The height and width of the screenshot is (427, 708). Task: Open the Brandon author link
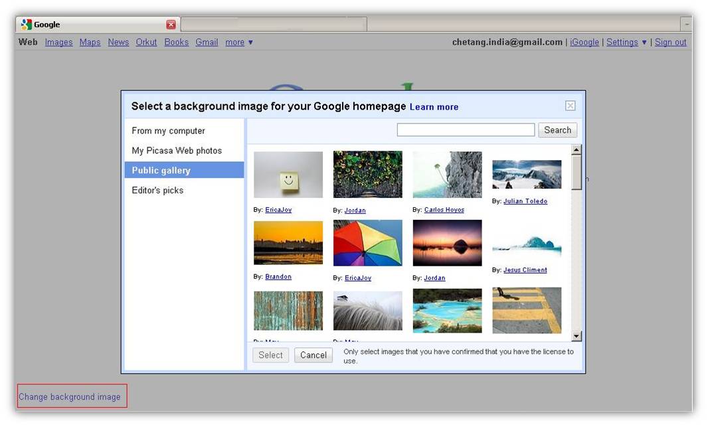point(278,277)
